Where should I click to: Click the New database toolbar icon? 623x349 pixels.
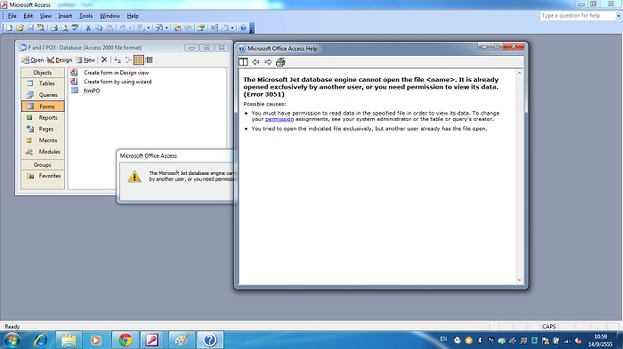9,28
